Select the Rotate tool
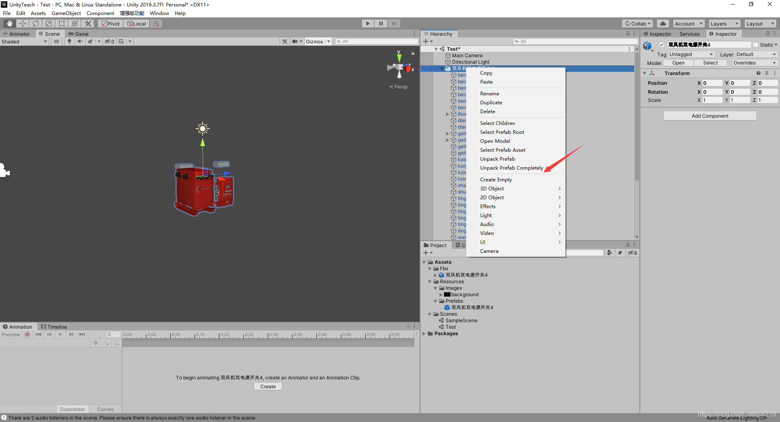780x422 pixels. tap(36, 24)
